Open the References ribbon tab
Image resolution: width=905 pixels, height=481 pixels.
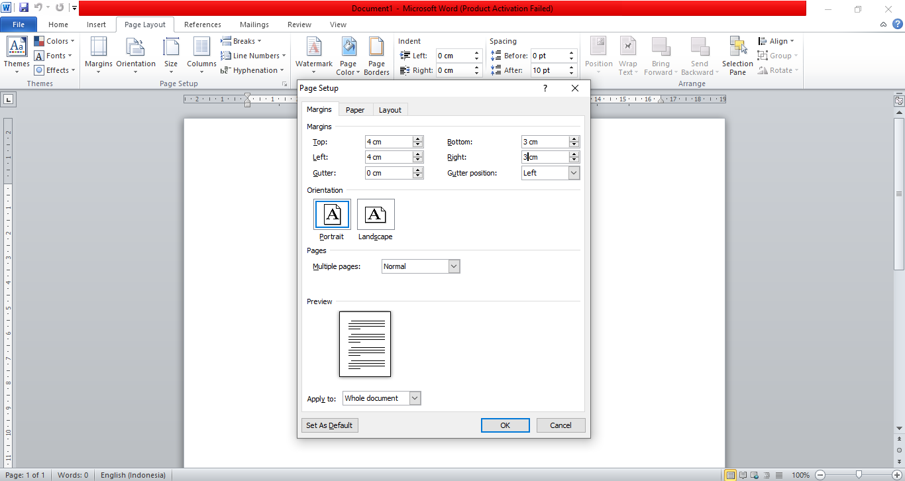point(202,24)
